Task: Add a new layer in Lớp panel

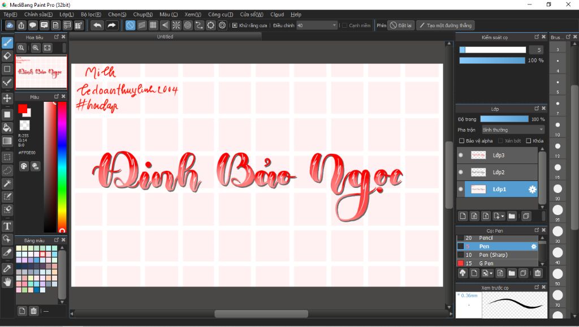Action: (x=463, y=216)
